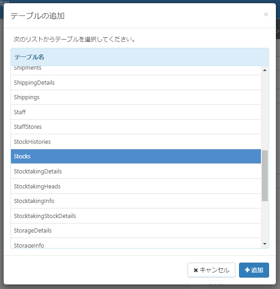Select the StocktakingInfo table row
This screenshot has width=280, height=289.
tap(136, 201)
